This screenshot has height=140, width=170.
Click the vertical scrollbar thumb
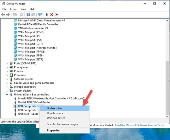(x=167, y=88)
